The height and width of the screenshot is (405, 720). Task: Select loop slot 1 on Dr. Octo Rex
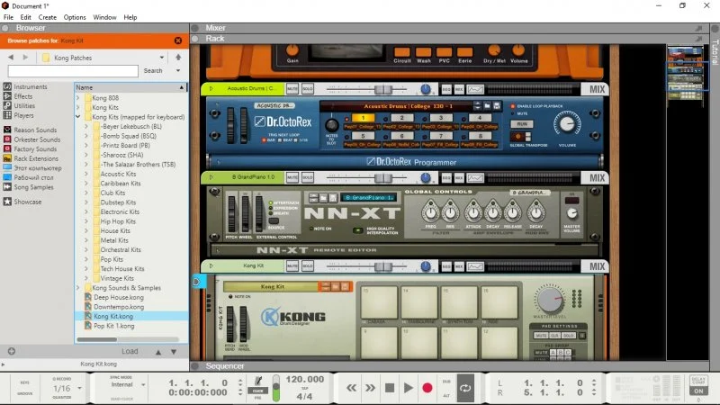[363, 118]
